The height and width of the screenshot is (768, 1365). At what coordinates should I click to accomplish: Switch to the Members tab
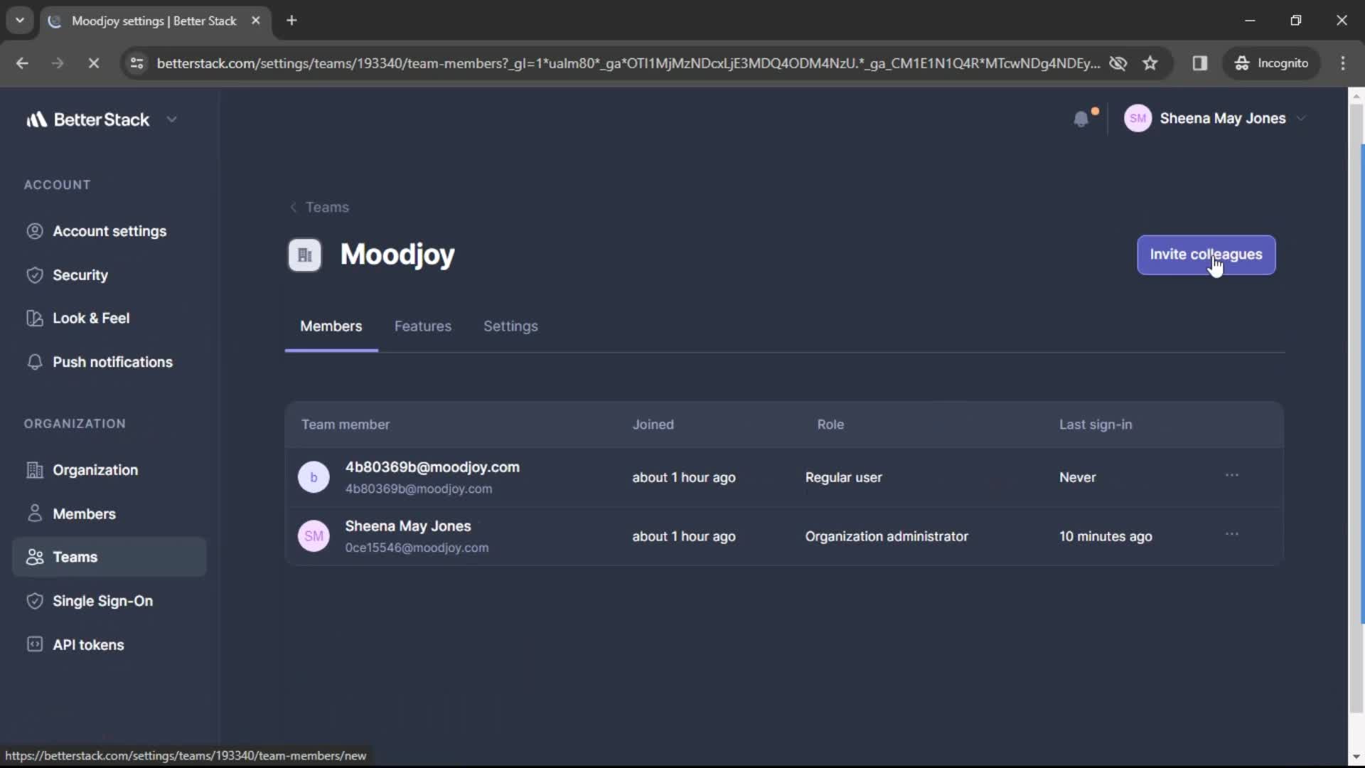(331, 326)
